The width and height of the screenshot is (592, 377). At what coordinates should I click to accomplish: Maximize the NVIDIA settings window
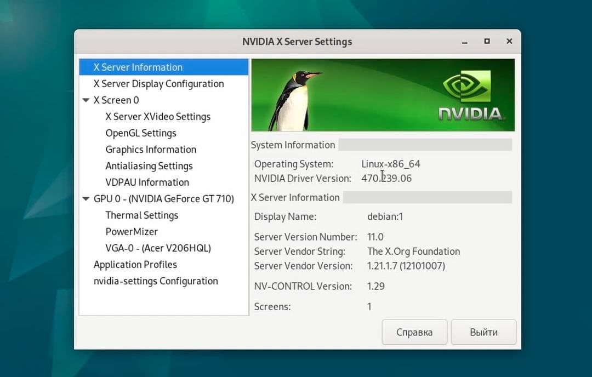click(x=487, y=41)
